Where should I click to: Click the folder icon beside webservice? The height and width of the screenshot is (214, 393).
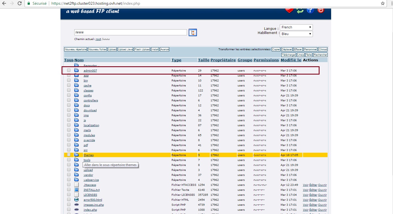[77, 180]
